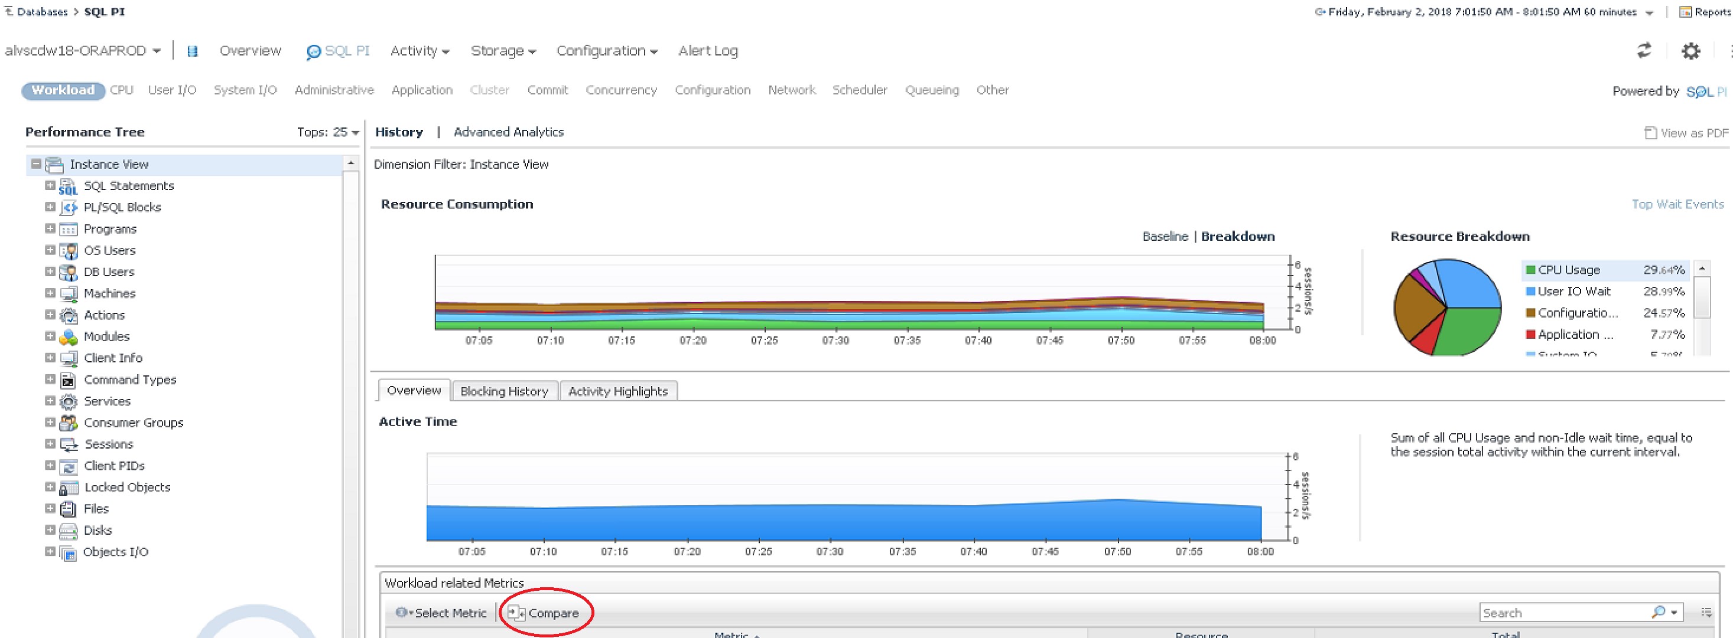Open the Blocking History tab

(x=504, y=391)
